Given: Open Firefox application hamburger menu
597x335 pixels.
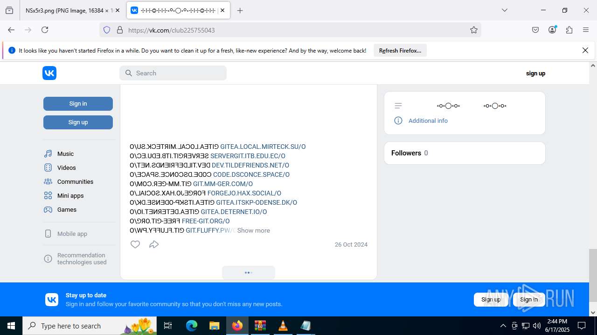Looking at the screenshot, I should pos(586,30).
